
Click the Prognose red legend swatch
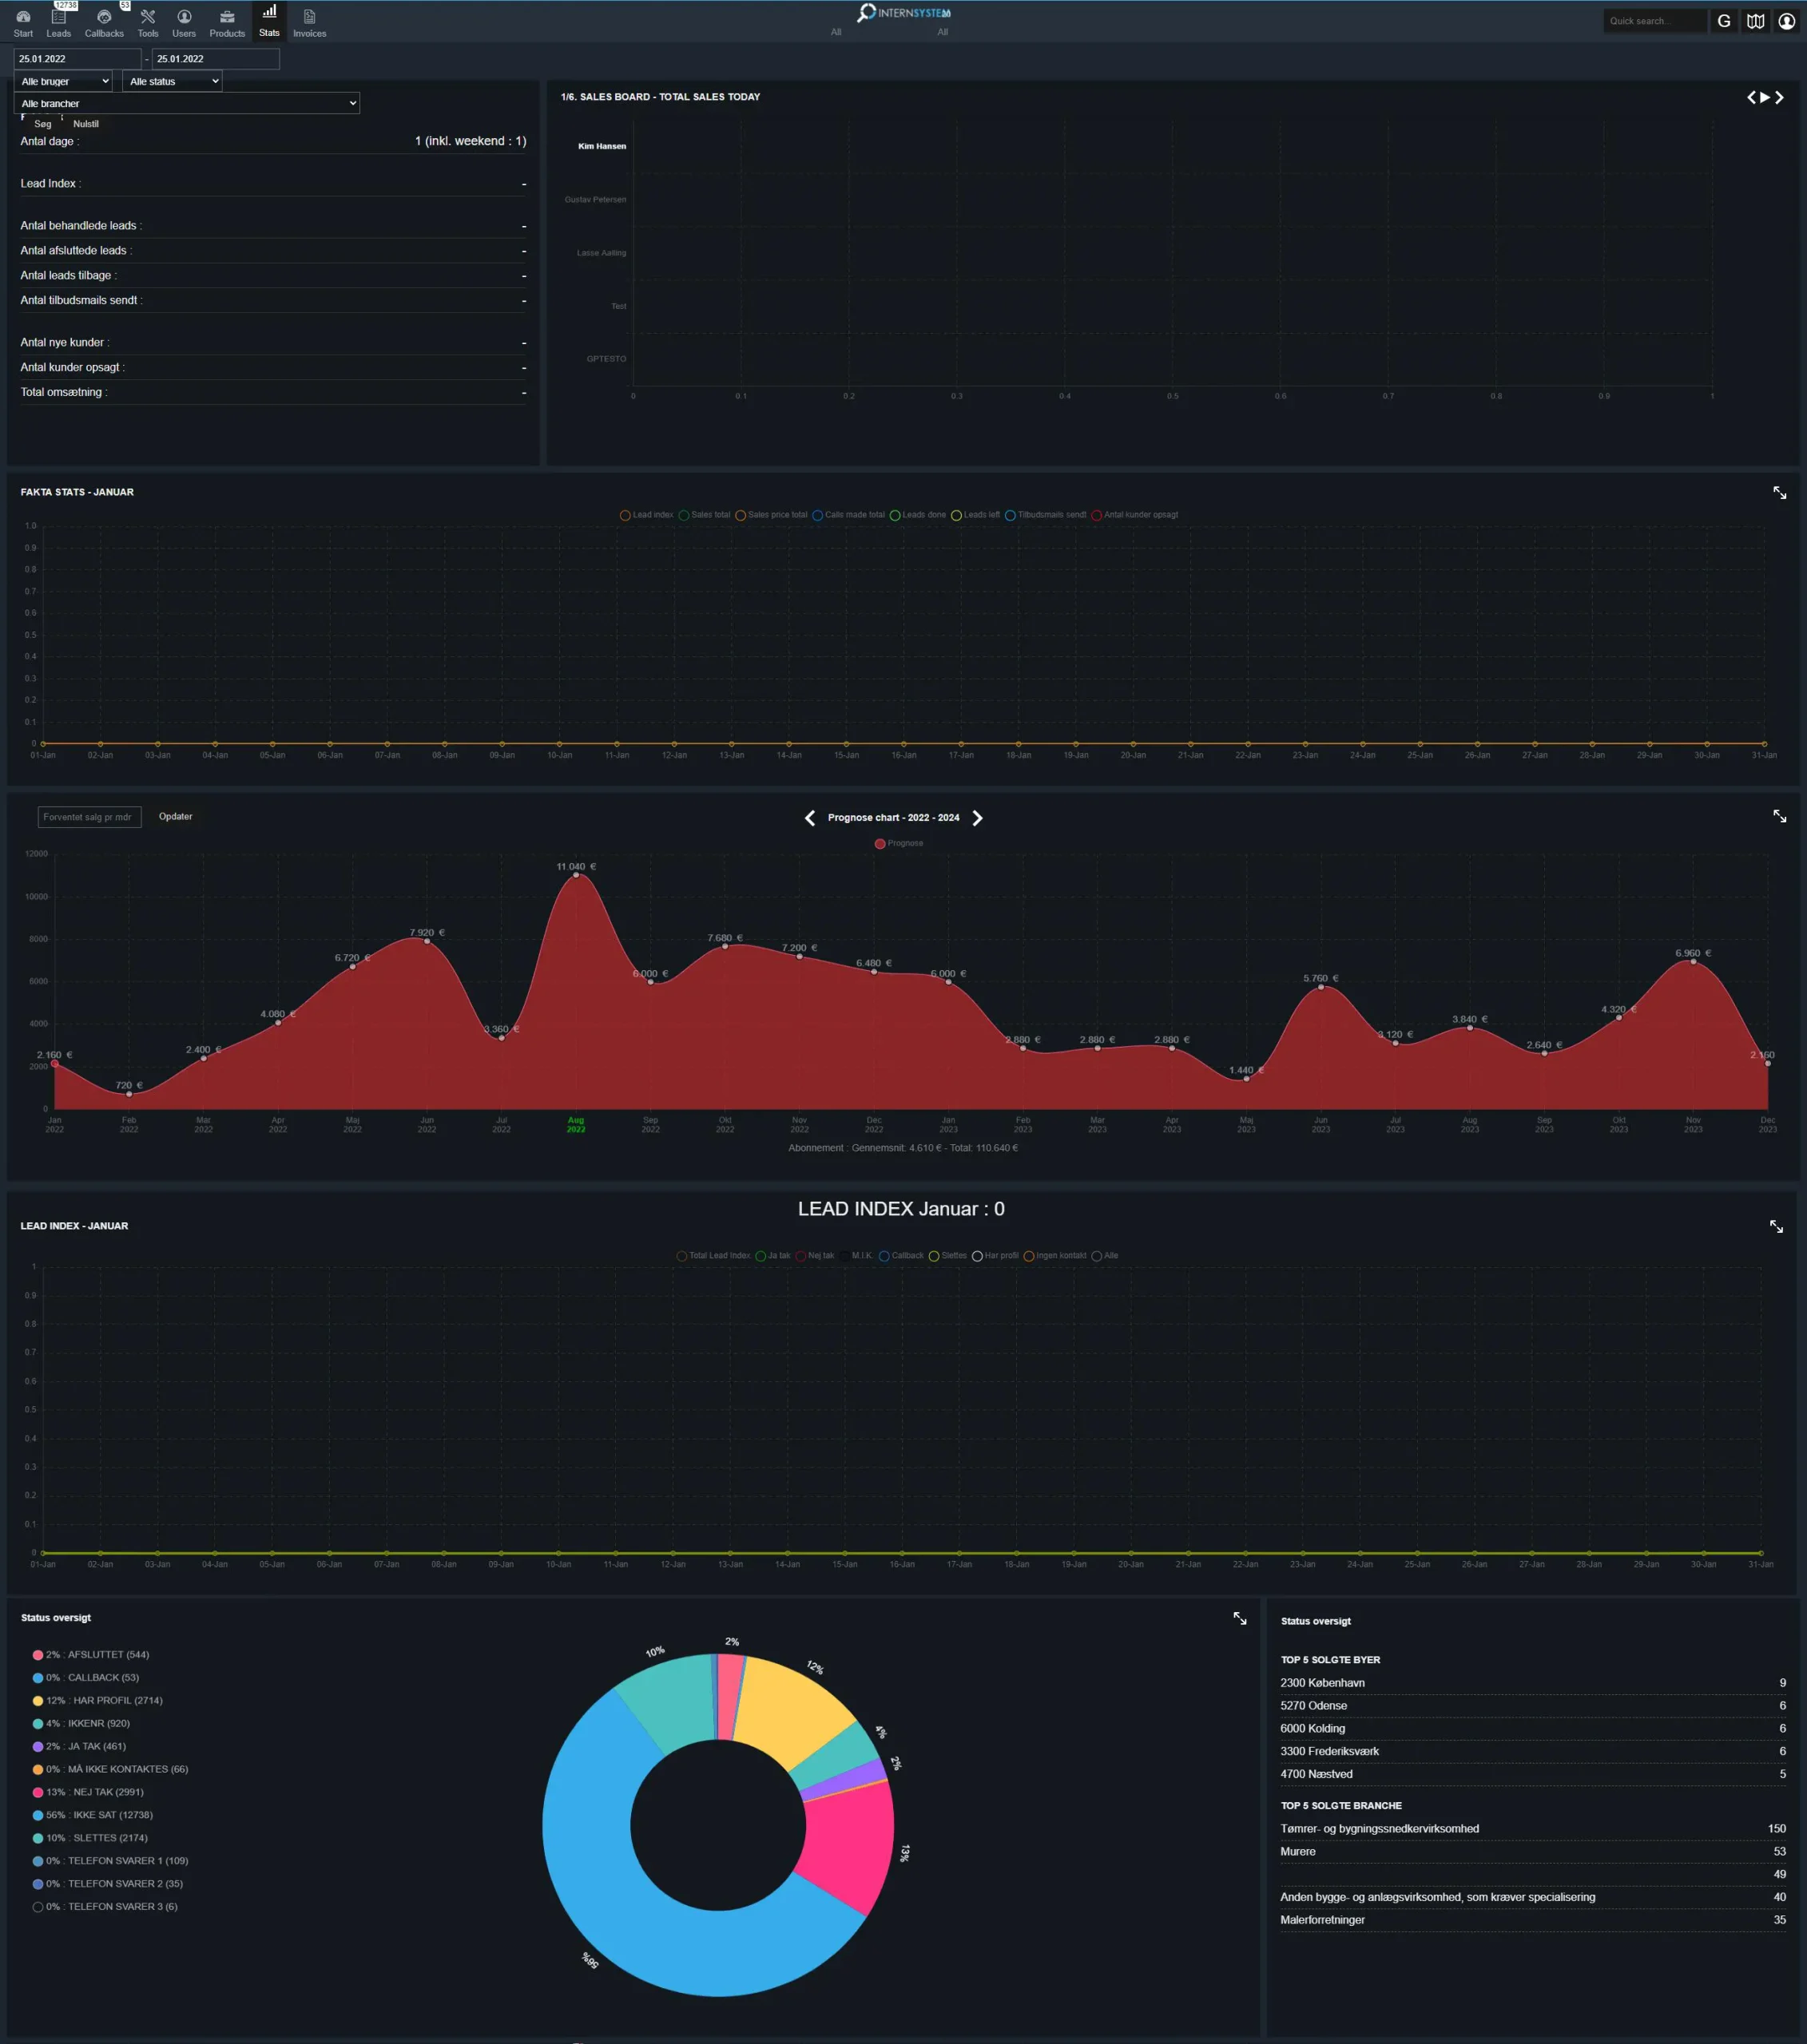[x=880, y=844]
